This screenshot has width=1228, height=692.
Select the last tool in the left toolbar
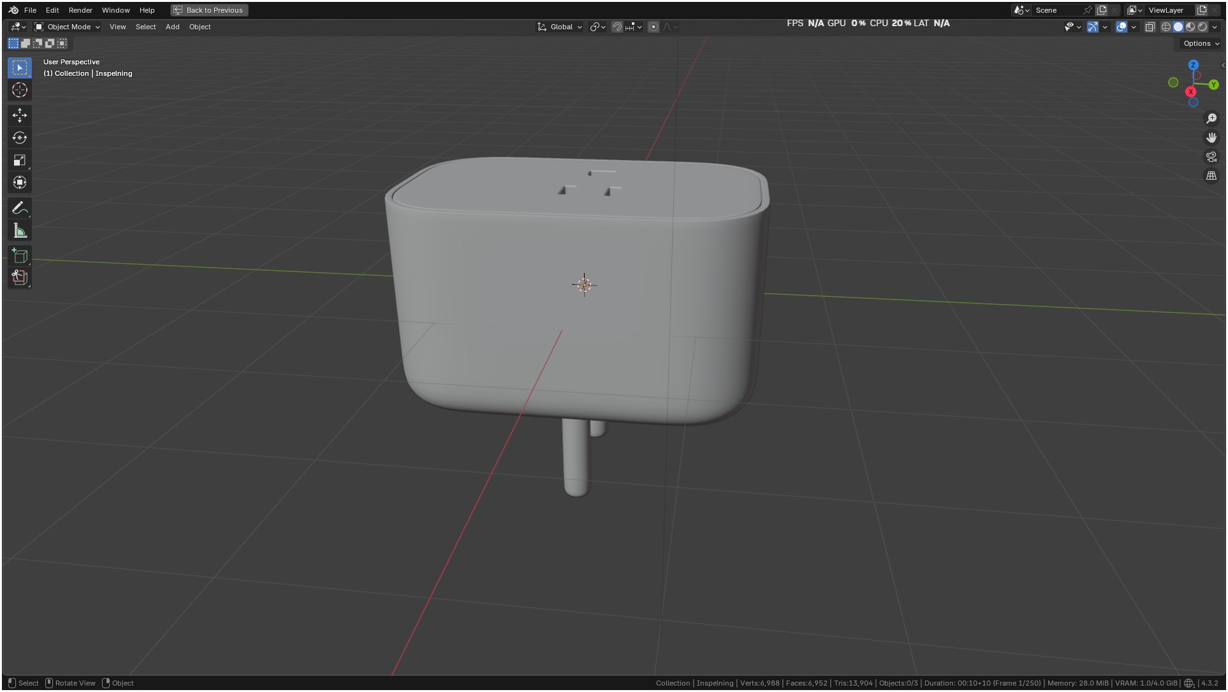click(x=20, y=278)
